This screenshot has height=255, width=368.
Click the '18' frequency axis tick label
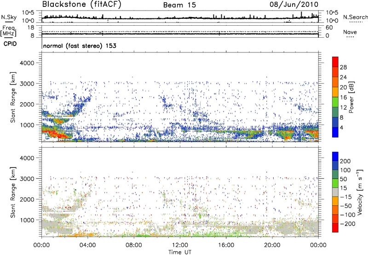[x=31, y=28]
